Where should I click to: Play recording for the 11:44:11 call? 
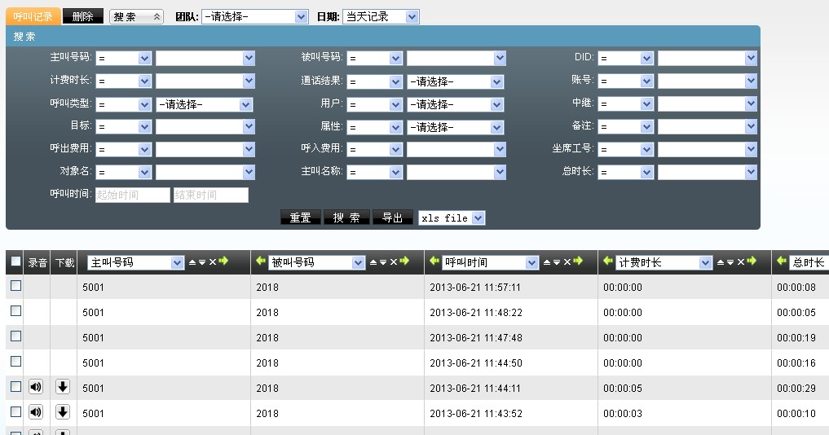click(35, 387)
